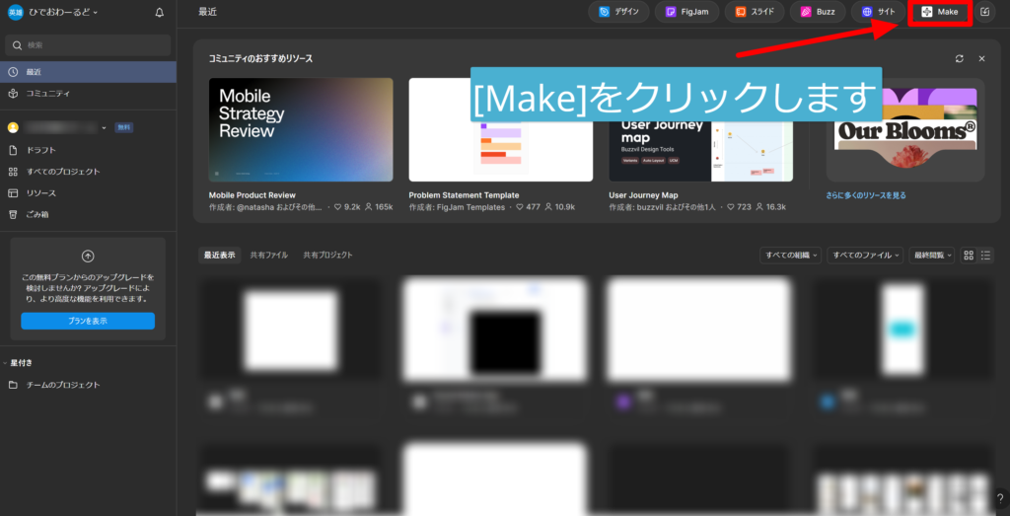Image resolution: width=1010 pixels, height=516 pixels.
Task: Open the ごみ箱 trash in sidebar
Action: coord(36,214)
